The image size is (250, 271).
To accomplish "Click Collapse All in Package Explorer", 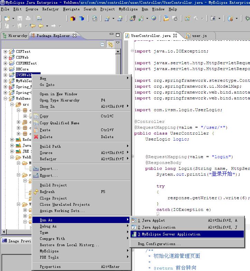I will 102,45.
